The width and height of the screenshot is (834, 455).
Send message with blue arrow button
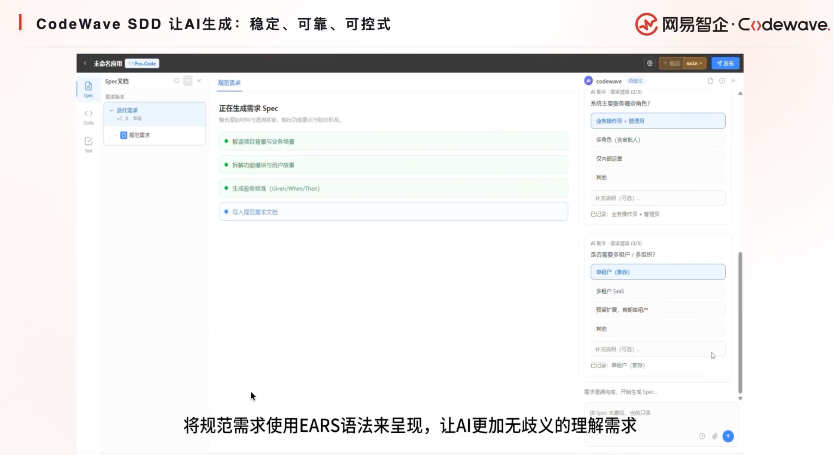728,436
